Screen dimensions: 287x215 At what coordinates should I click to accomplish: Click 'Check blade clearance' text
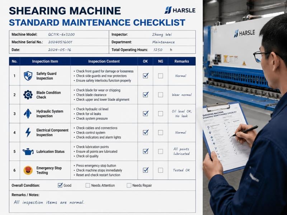pos(91,95)
